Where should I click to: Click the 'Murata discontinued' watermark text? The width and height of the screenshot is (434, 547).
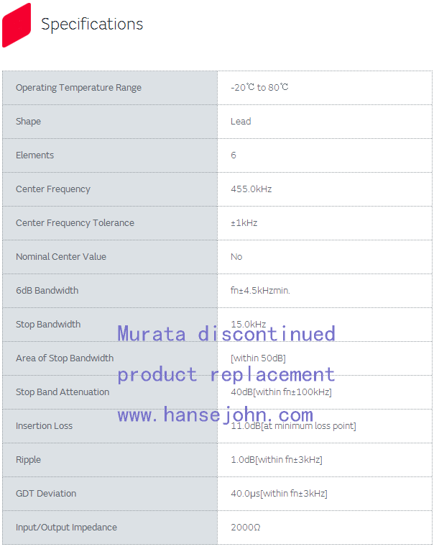tap(226, 334)
